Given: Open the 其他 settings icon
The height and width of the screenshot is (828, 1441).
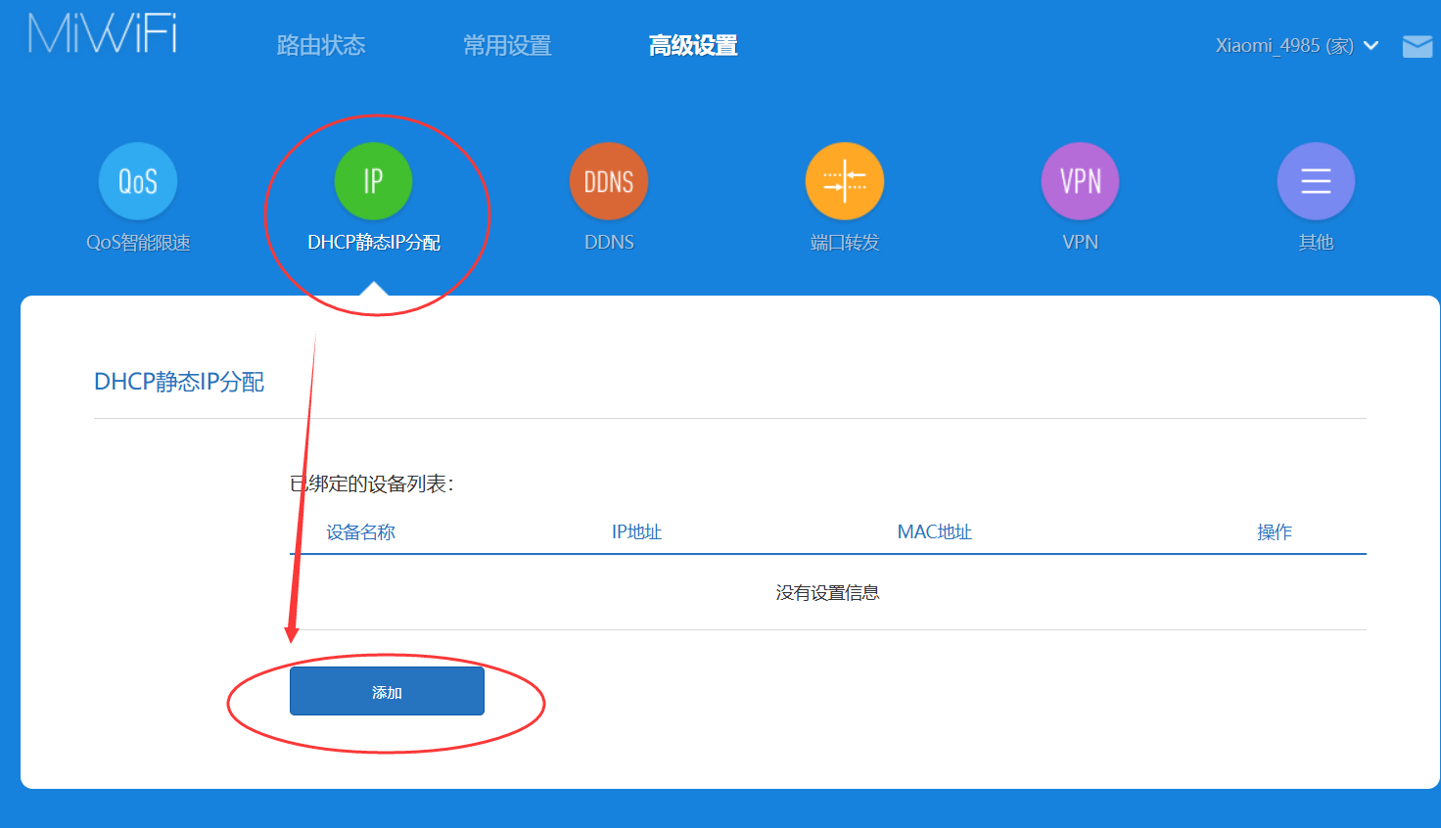Looking at the screenshot, I should (x=1316, y=181).
